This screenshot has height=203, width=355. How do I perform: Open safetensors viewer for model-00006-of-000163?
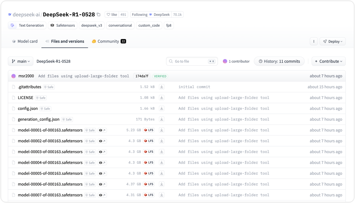coord(102,185)
